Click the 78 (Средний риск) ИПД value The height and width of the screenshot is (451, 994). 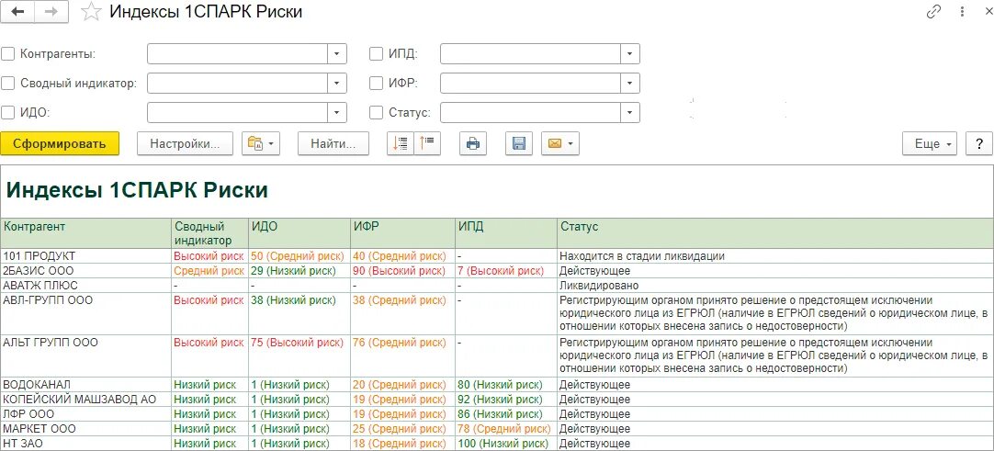[504, 429]
